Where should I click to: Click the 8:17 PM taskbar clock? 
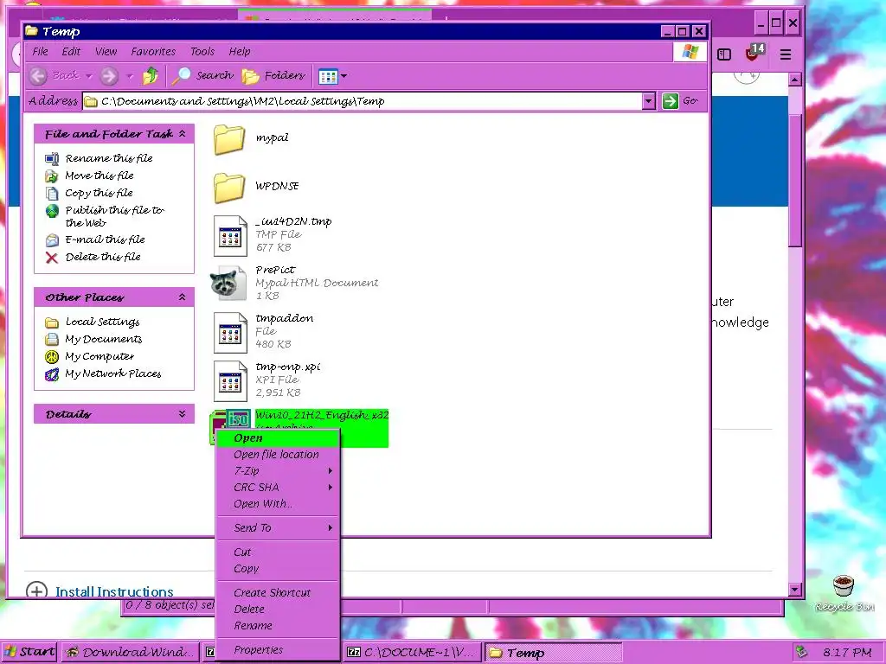pos(847,652)
